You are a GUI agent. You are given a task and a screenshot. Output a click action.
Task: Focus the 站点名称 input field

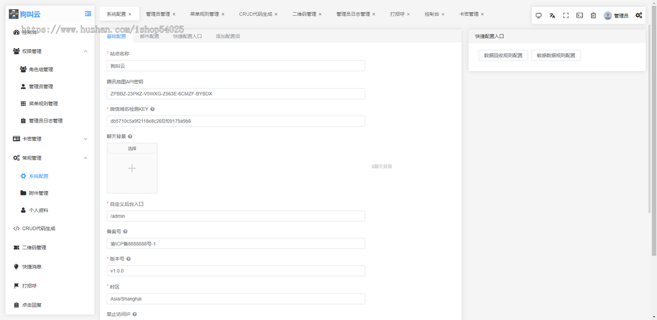(x=236, y=66)
